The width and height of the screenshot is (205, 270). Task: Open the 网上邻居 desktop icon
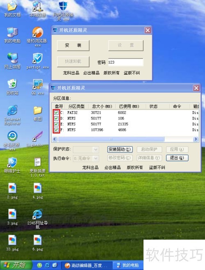12,61
